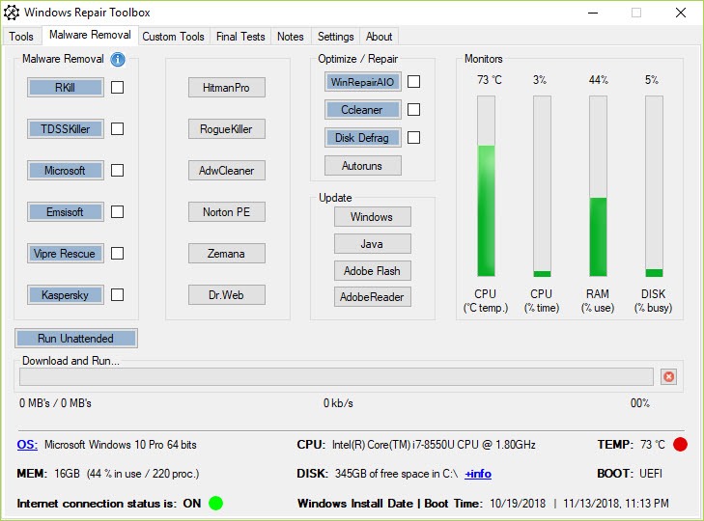Click the app gear icon in title bar
This screenshot has width=704, height=521.
(x=12, y=13)
